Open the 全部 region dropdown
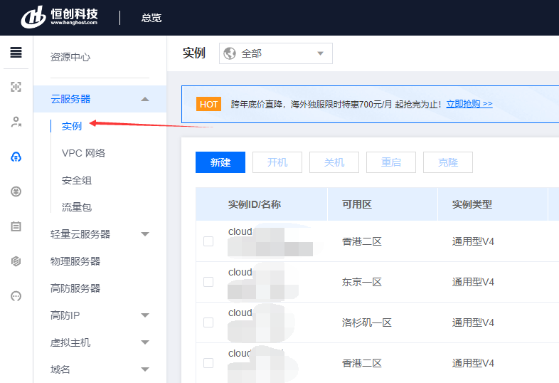Image resolution: width=559 pixels, height=383 pixels. pyautogui.click(x=275, y=53)
